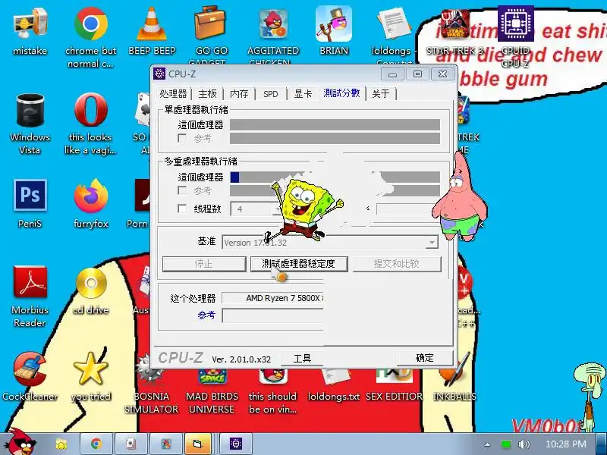Viewport: 607px width, 455px height.
Task: Switch to the SPD tab
Action: tap(271, 93)
